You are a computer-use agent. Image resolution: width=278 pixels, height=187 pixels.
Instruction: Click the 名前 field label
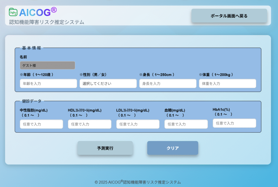pyautogui.click(x=23, y=57)
